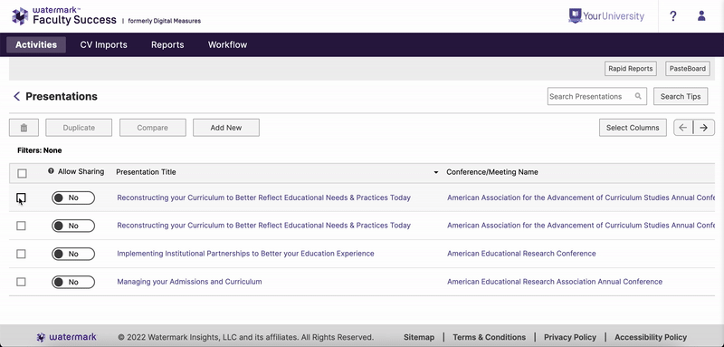Open the Reports tab
Viewport: 724px width, 347px height.
point(167,44)
